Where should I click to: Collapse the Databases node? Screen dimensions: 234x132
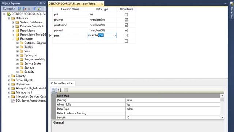(9, 18)
